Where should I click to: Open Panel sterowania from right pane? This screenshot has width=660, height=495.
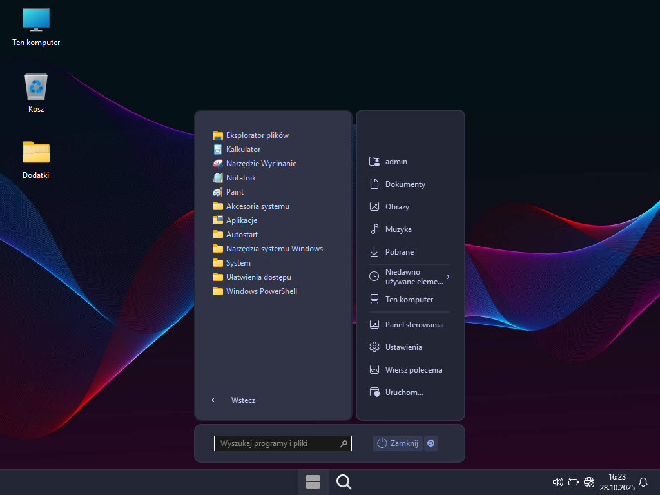413,325
